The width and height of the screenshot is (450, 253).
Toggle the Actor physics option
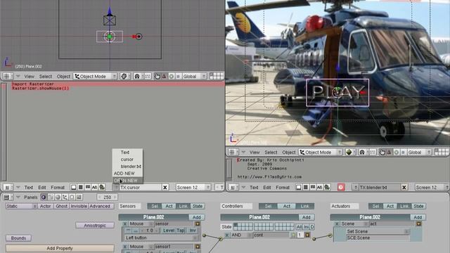[x=45, y=206]
